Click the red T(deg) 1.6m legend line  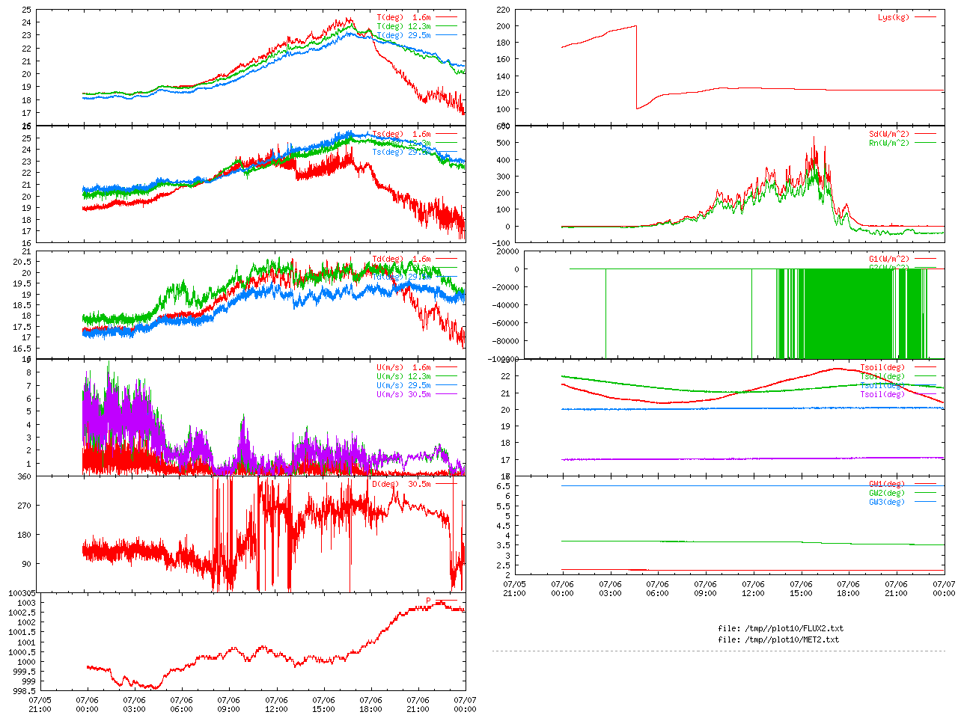coord(446,17)
